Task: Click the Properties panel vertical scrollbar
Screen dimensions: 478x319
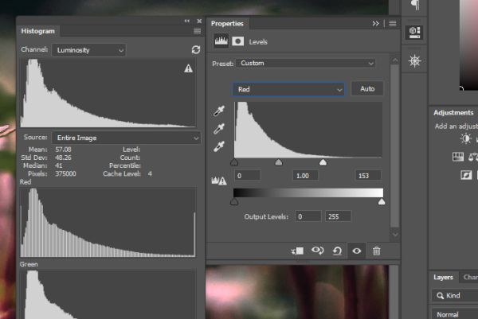Action: 395,146
